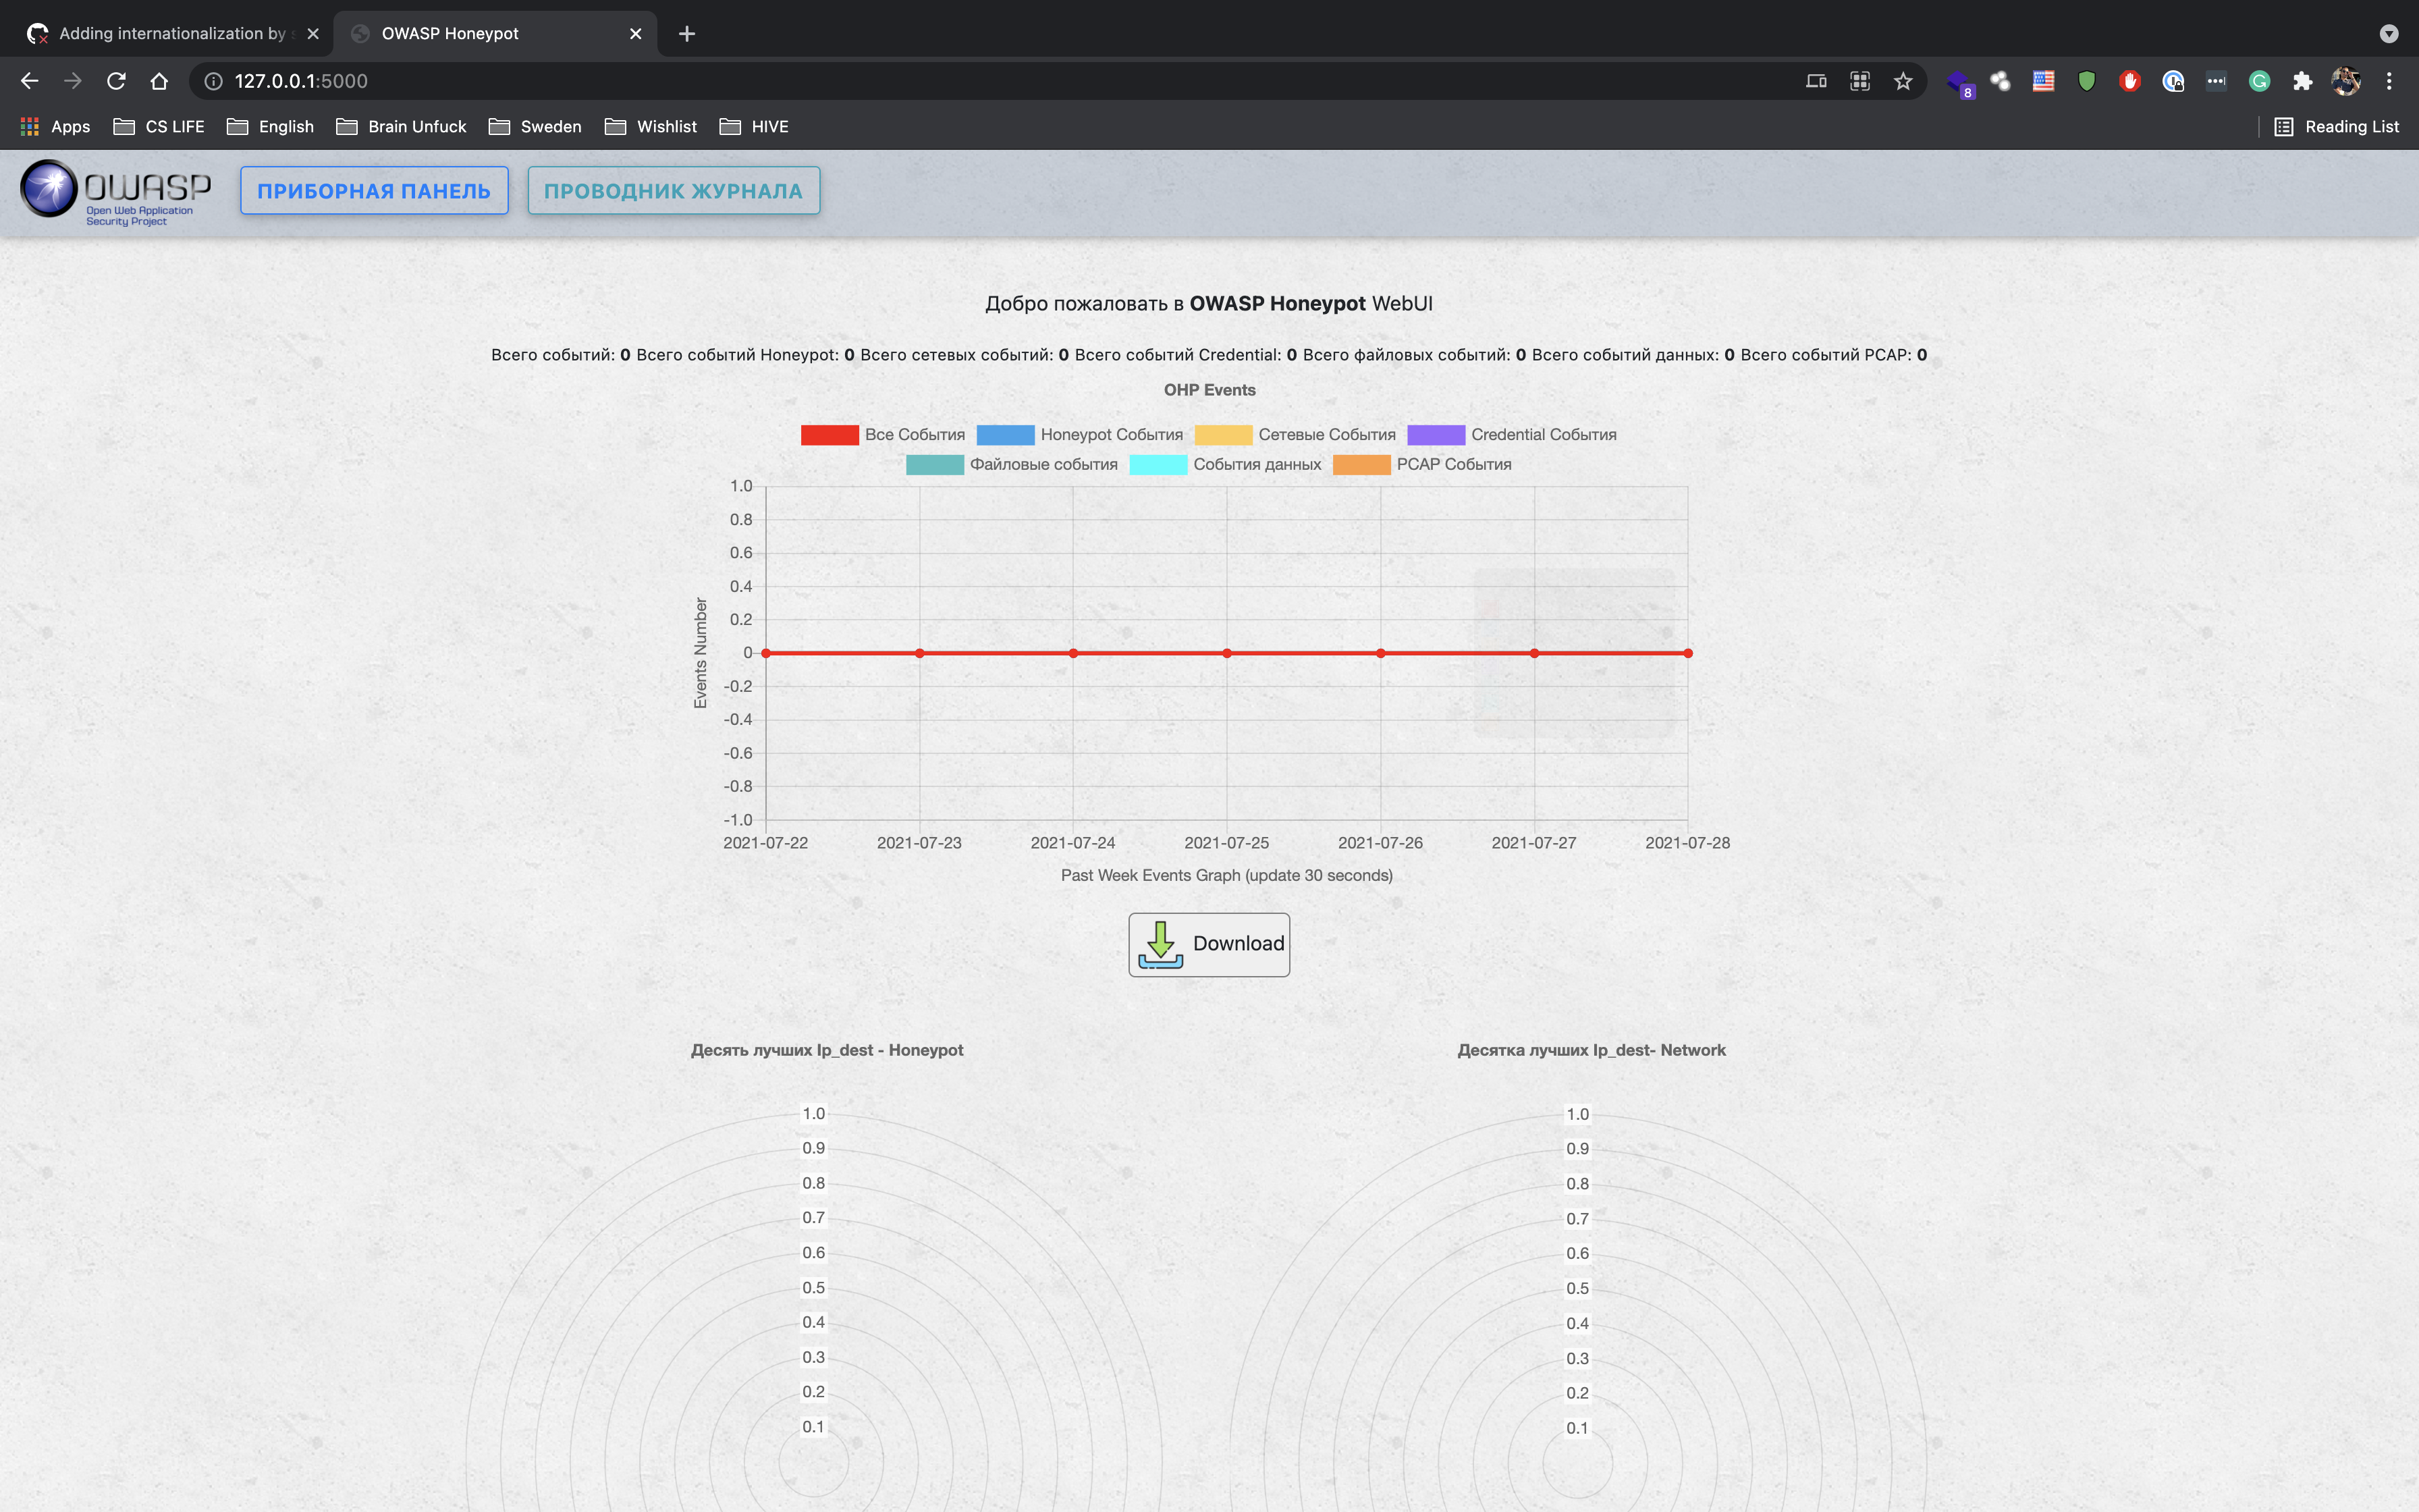Click the data point at 2021-07-28

pyautogui.click(x=1687, y=653)
